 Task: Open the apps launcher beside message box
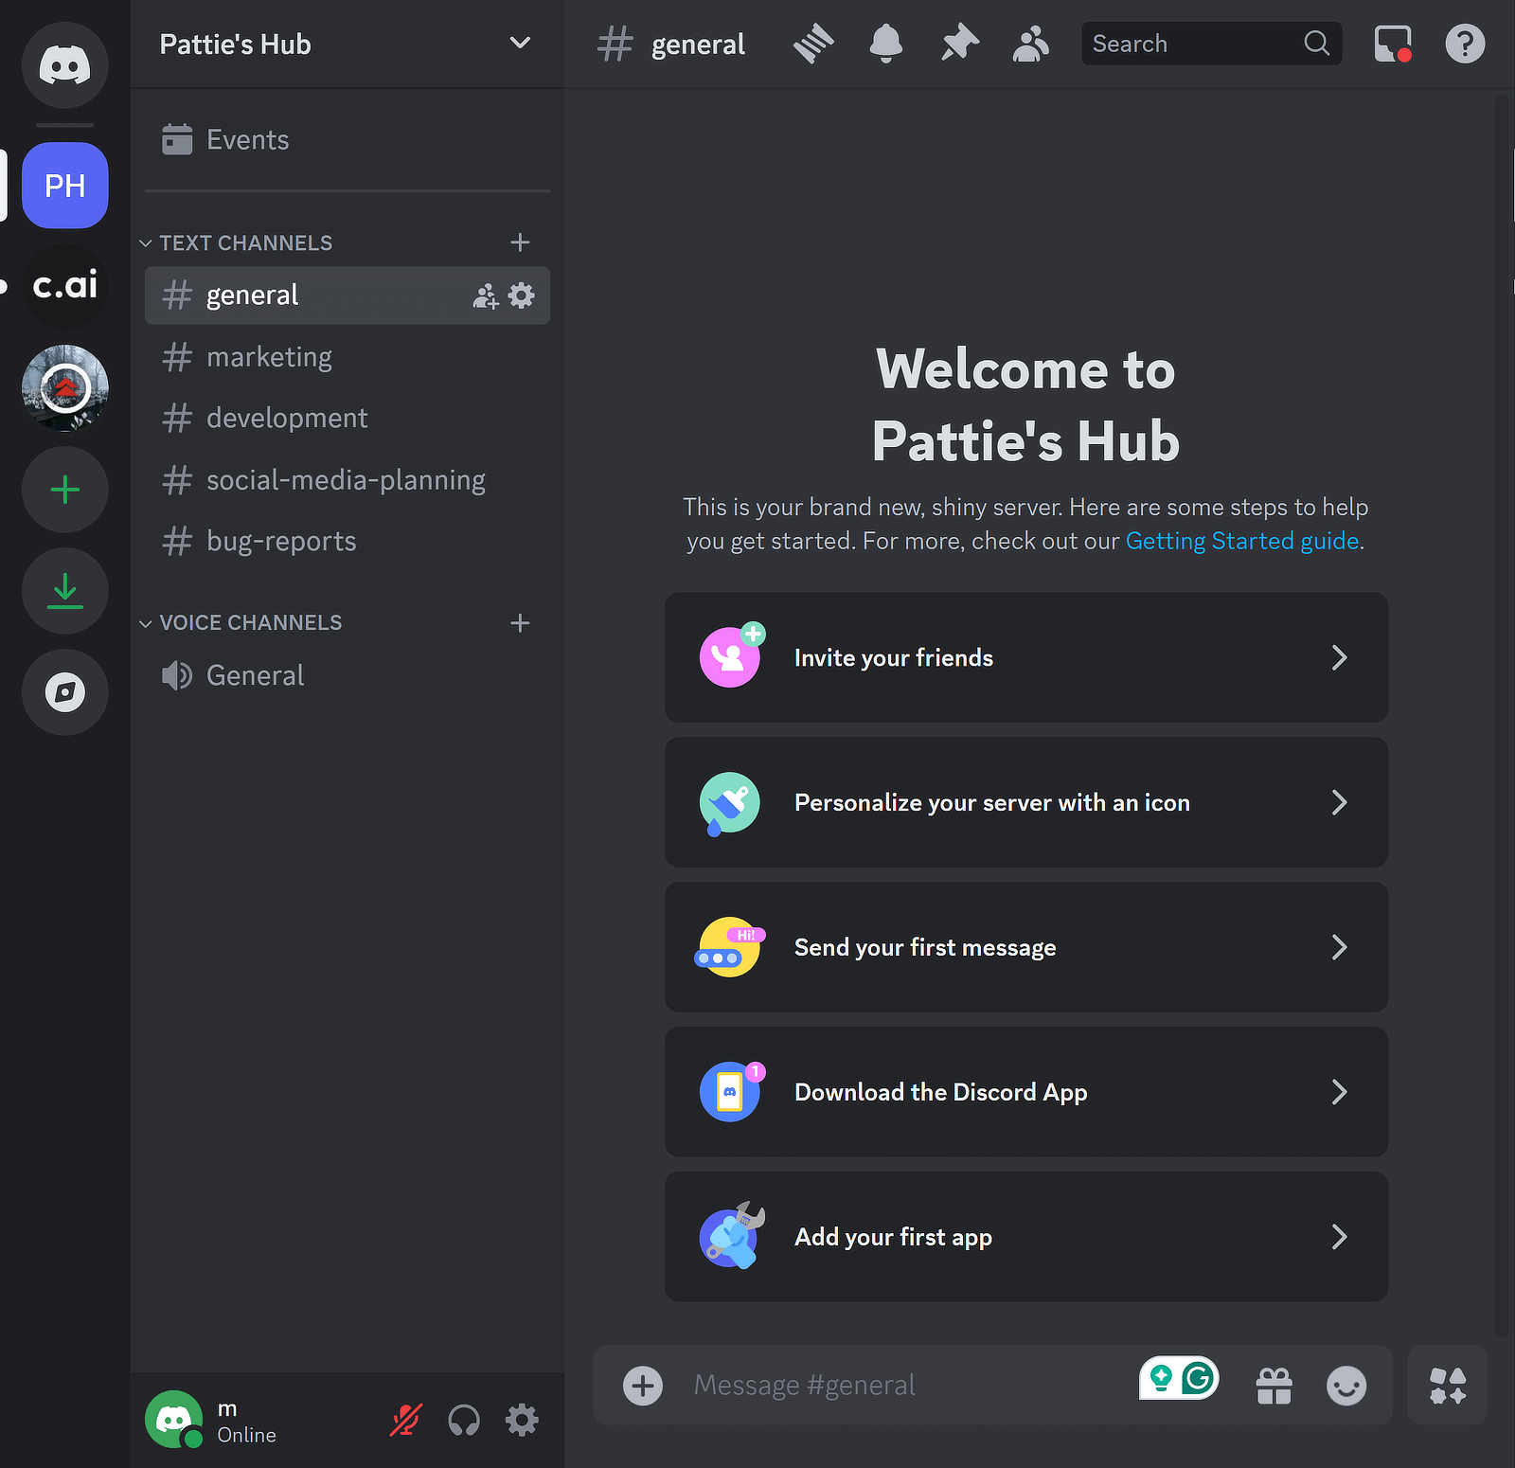(x=1447, y=1384)
